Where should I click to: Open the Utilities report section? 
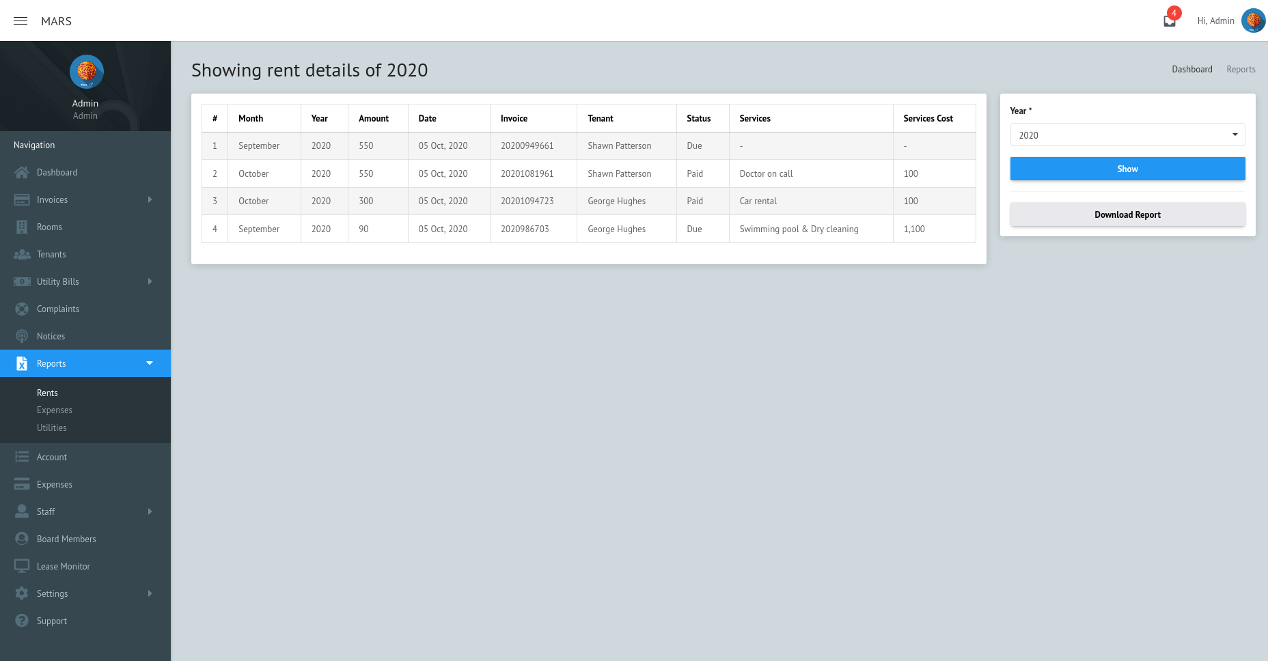tap(51, 427)
